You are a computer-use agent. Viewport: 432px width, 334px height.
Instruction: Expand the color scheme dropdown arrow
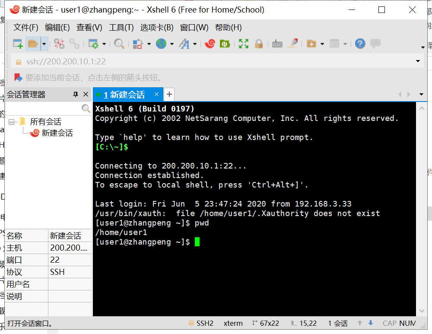149,44
